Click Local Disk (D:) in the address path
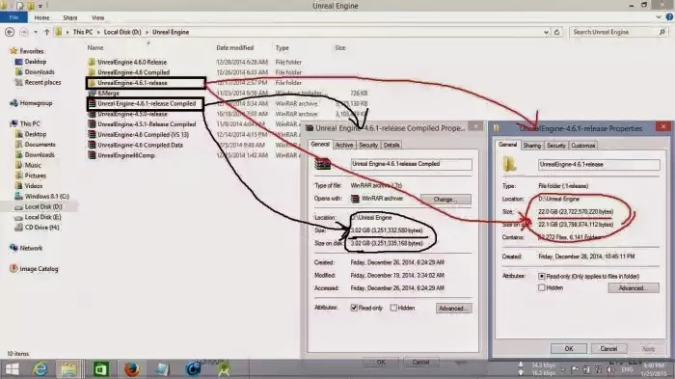Image resolution: width=675 pixels, height=379 pixels. pyautogui.click(x=122, y=32)
